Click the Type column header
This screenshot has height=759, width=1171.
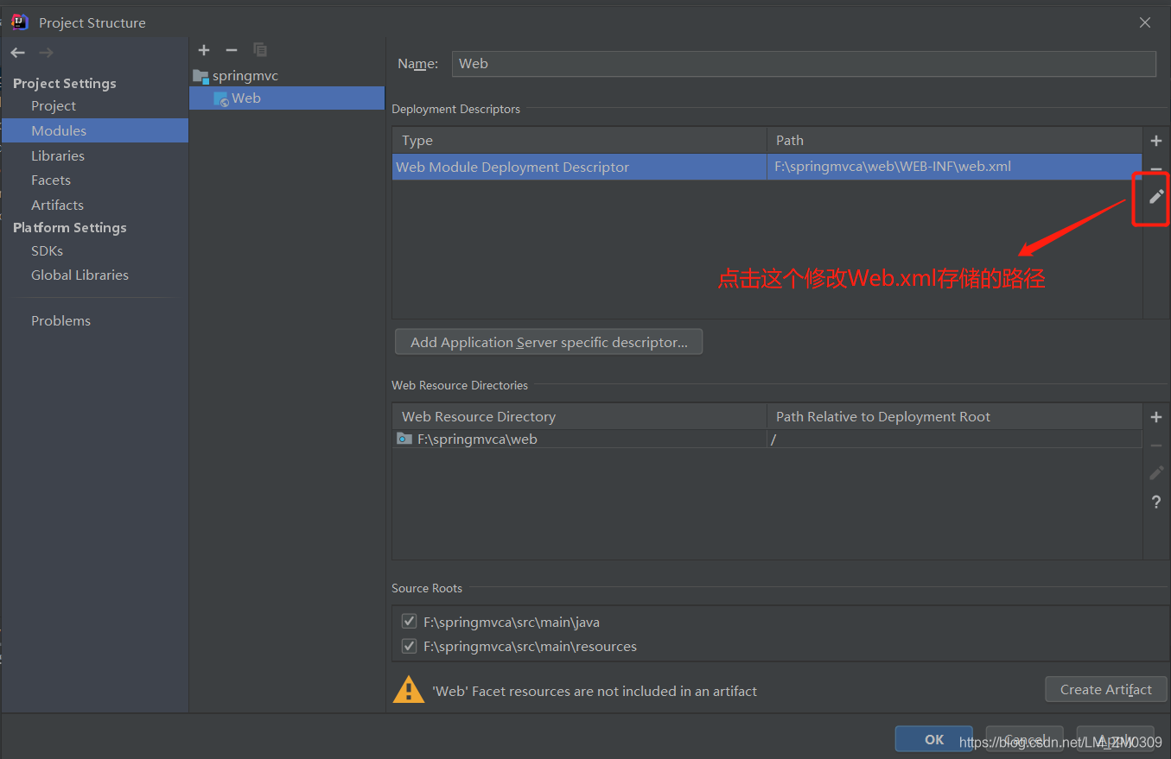click(579, 140)
